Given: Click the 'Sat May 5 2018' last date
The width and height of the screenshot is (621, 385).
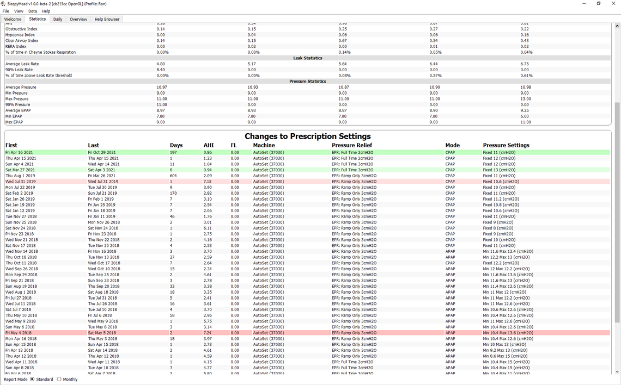Looking at the screenshot, I should (102, 333).
